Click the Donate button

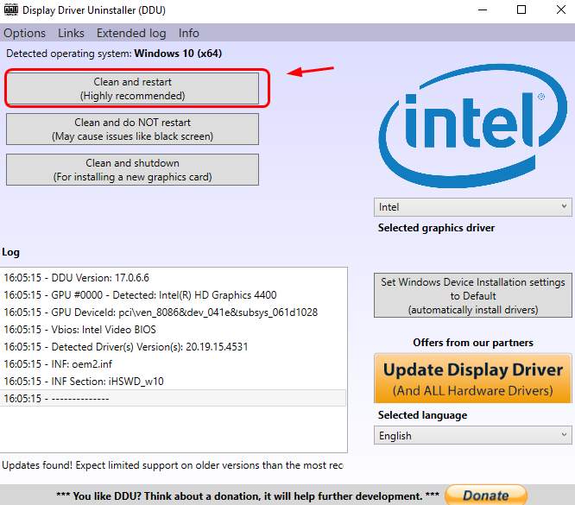coord(486,496)
